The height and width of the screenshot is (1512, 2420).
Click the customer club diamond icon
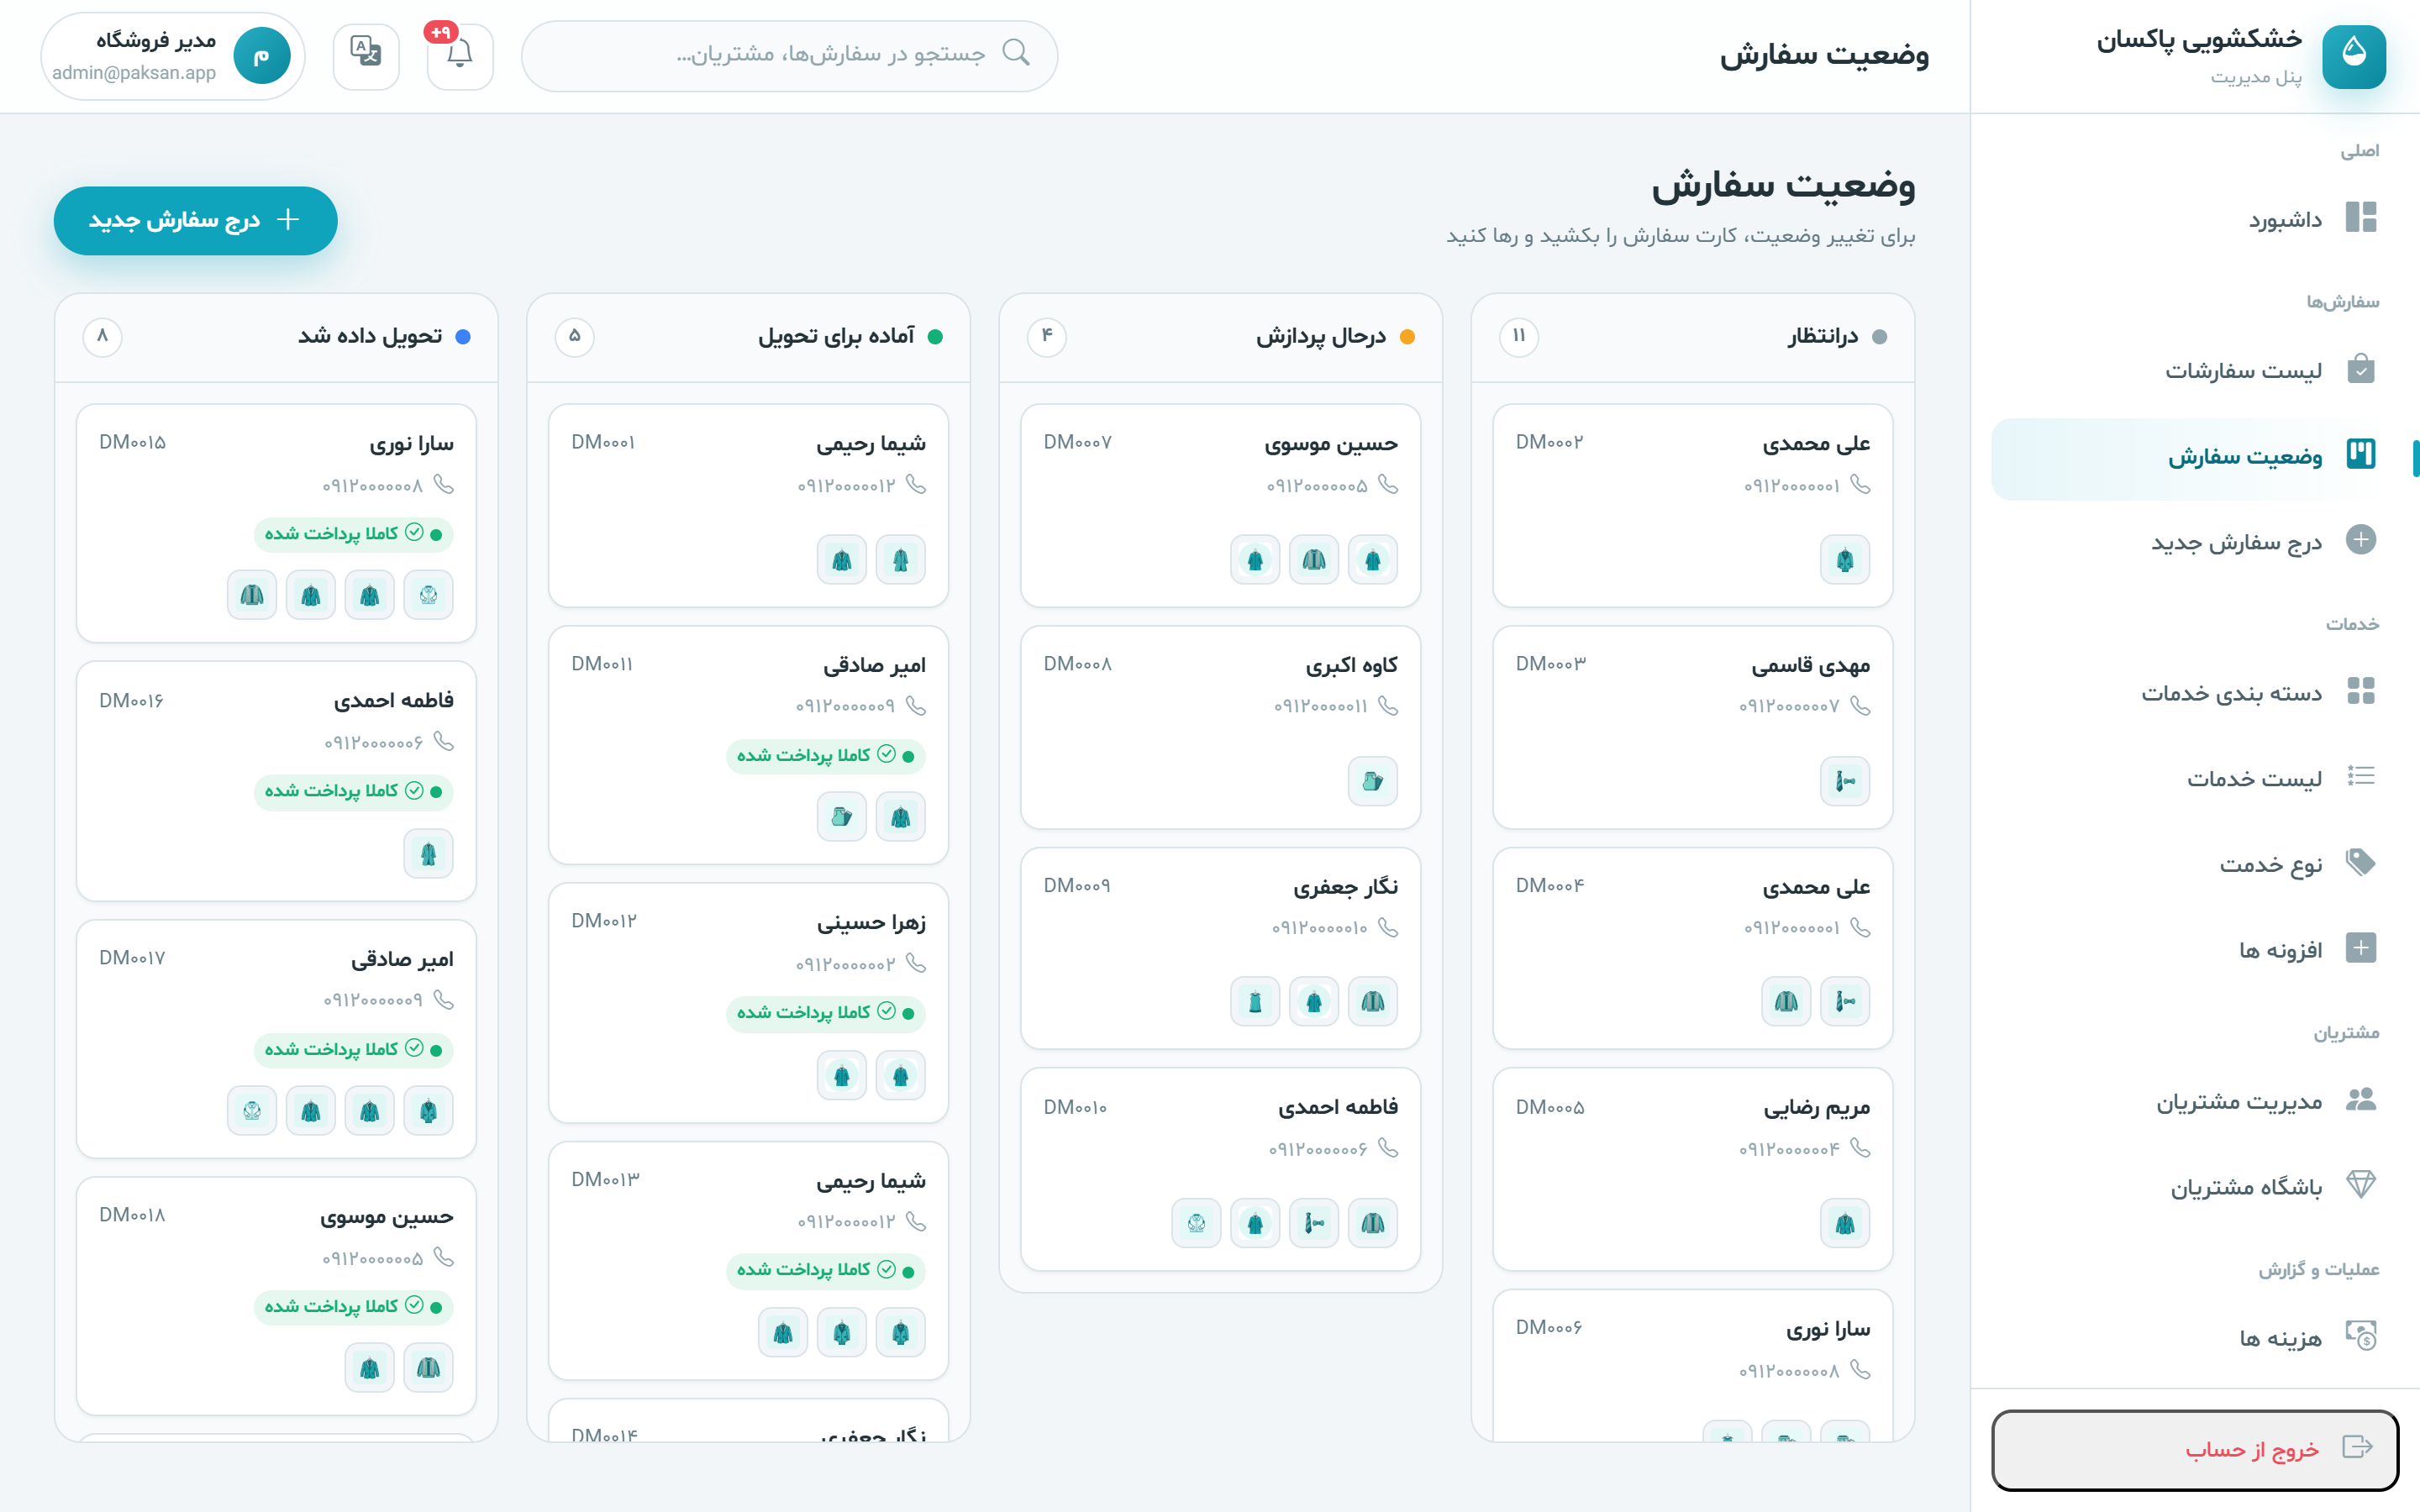point(2360,1185)
